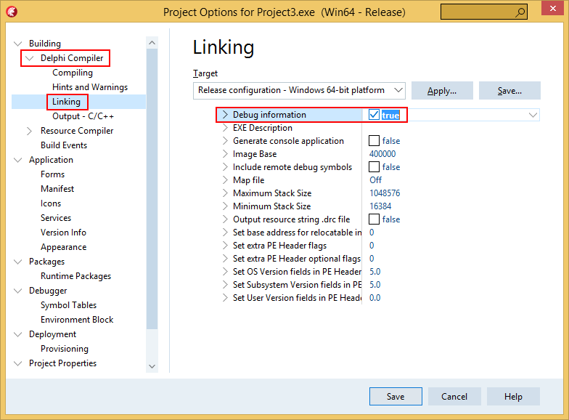Image resolution: width=569 pixels, height=420 pixels.
Task: Check Include remote debug symbols option
Action: click(x=374, y=167)
